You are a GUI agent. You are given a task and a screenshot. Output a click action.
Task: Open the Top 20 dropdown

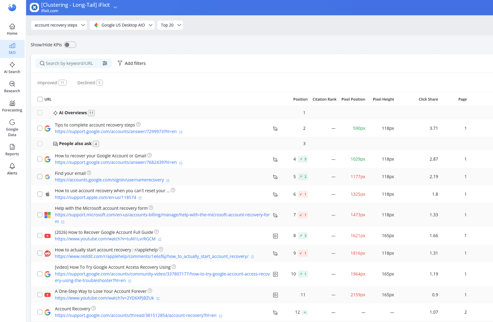pos(170,25)
